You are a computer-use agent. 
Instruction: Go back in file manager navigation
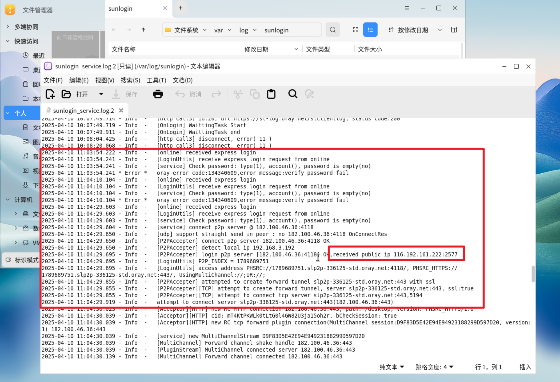[x=114, y=30]
